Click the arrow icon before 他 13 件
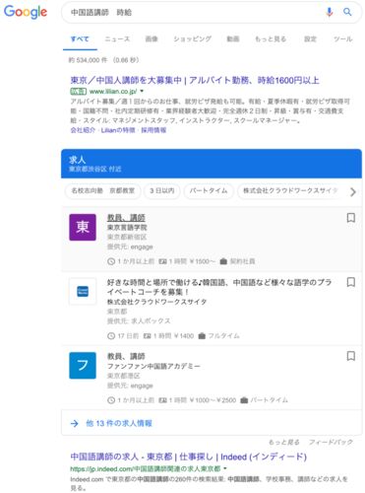 coord(75,423)
